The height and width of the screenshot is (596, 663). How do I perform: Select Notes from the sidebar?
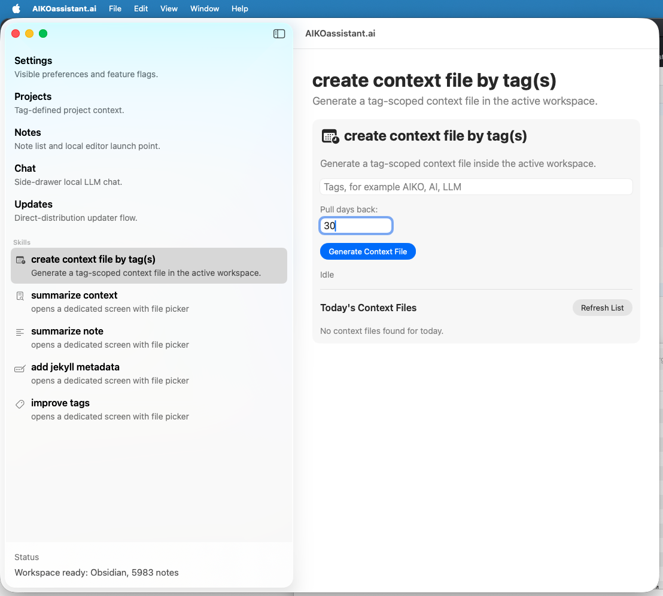pos(28,132)
